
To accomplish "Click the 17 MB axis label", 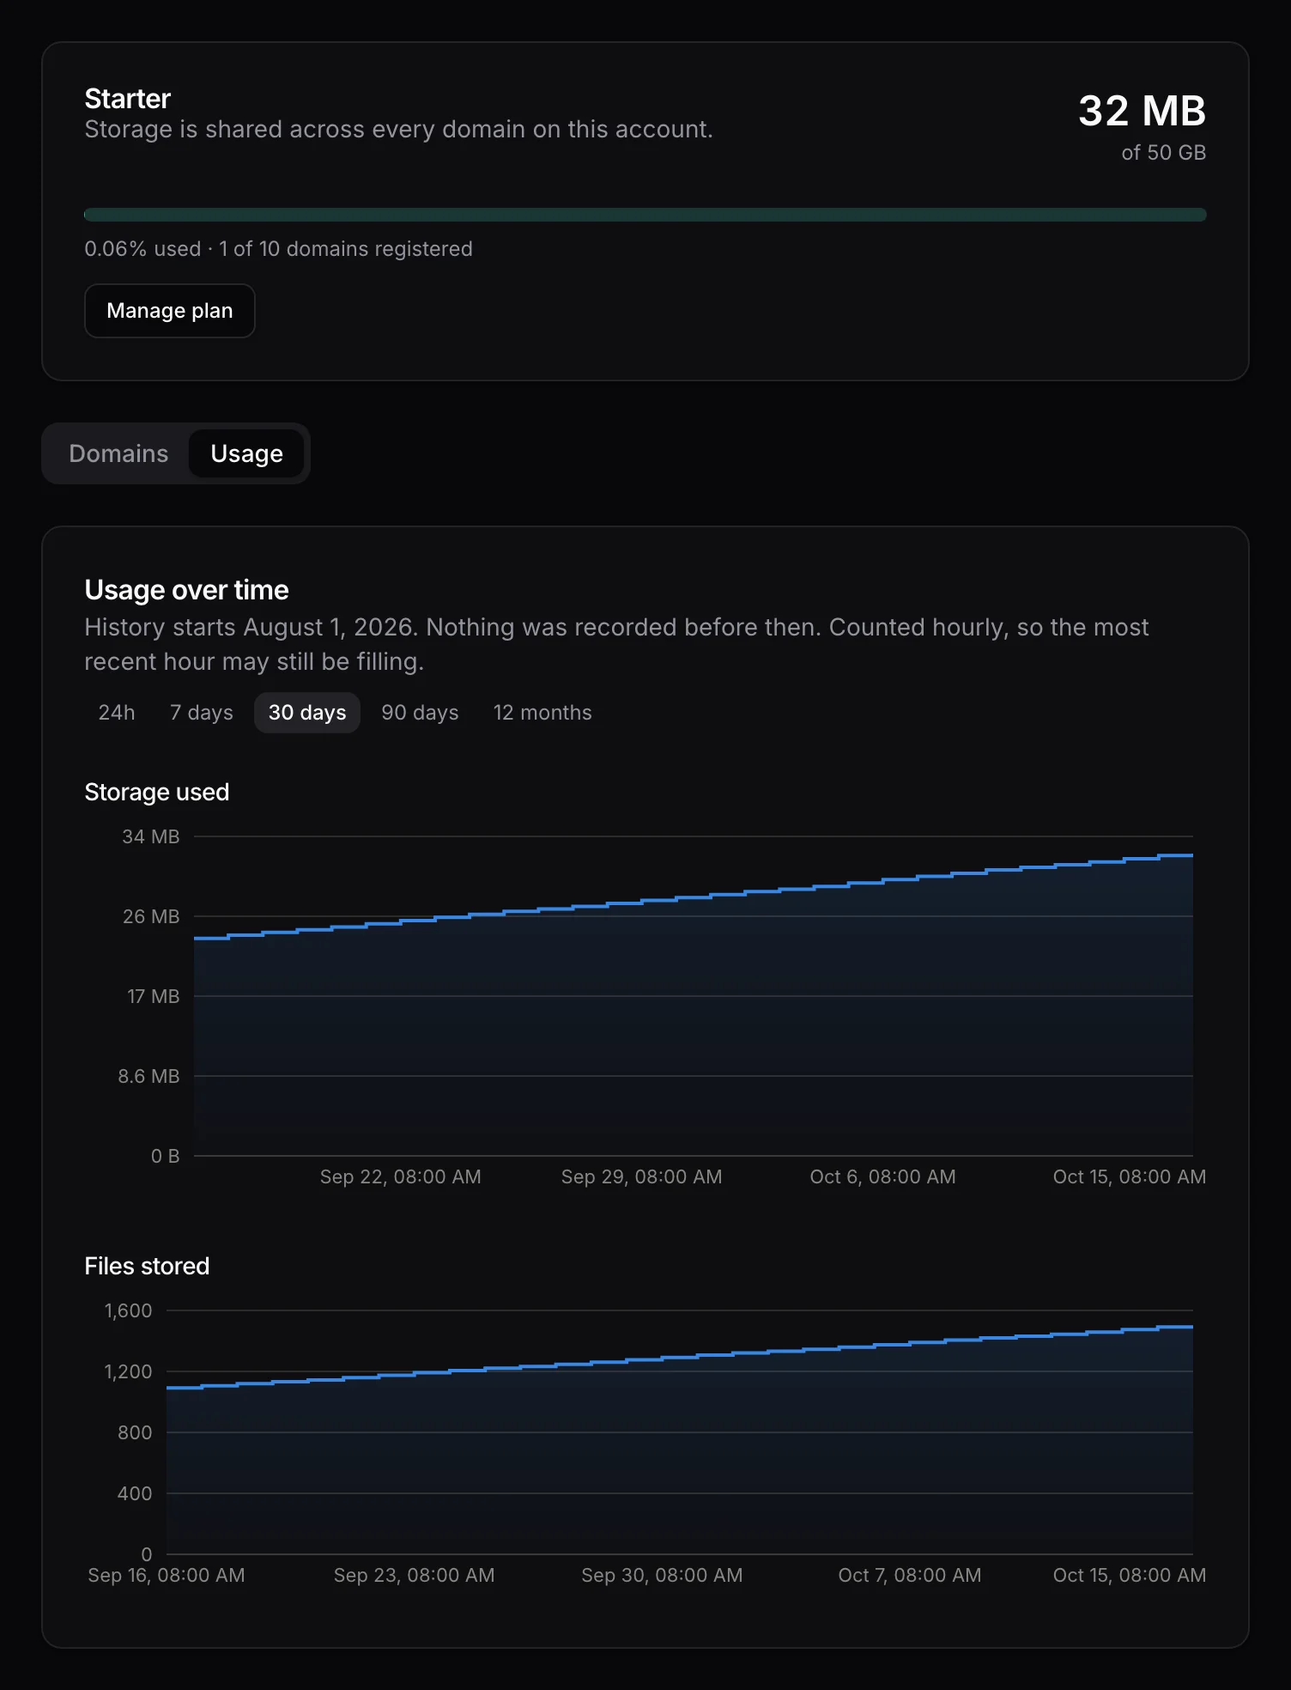I will tap(154, 996).
